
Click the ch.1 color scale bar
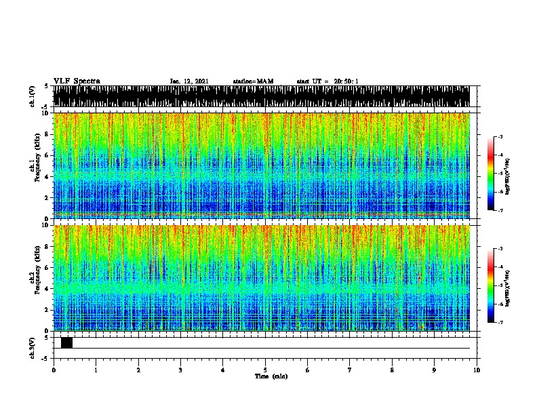coord(491,174)
